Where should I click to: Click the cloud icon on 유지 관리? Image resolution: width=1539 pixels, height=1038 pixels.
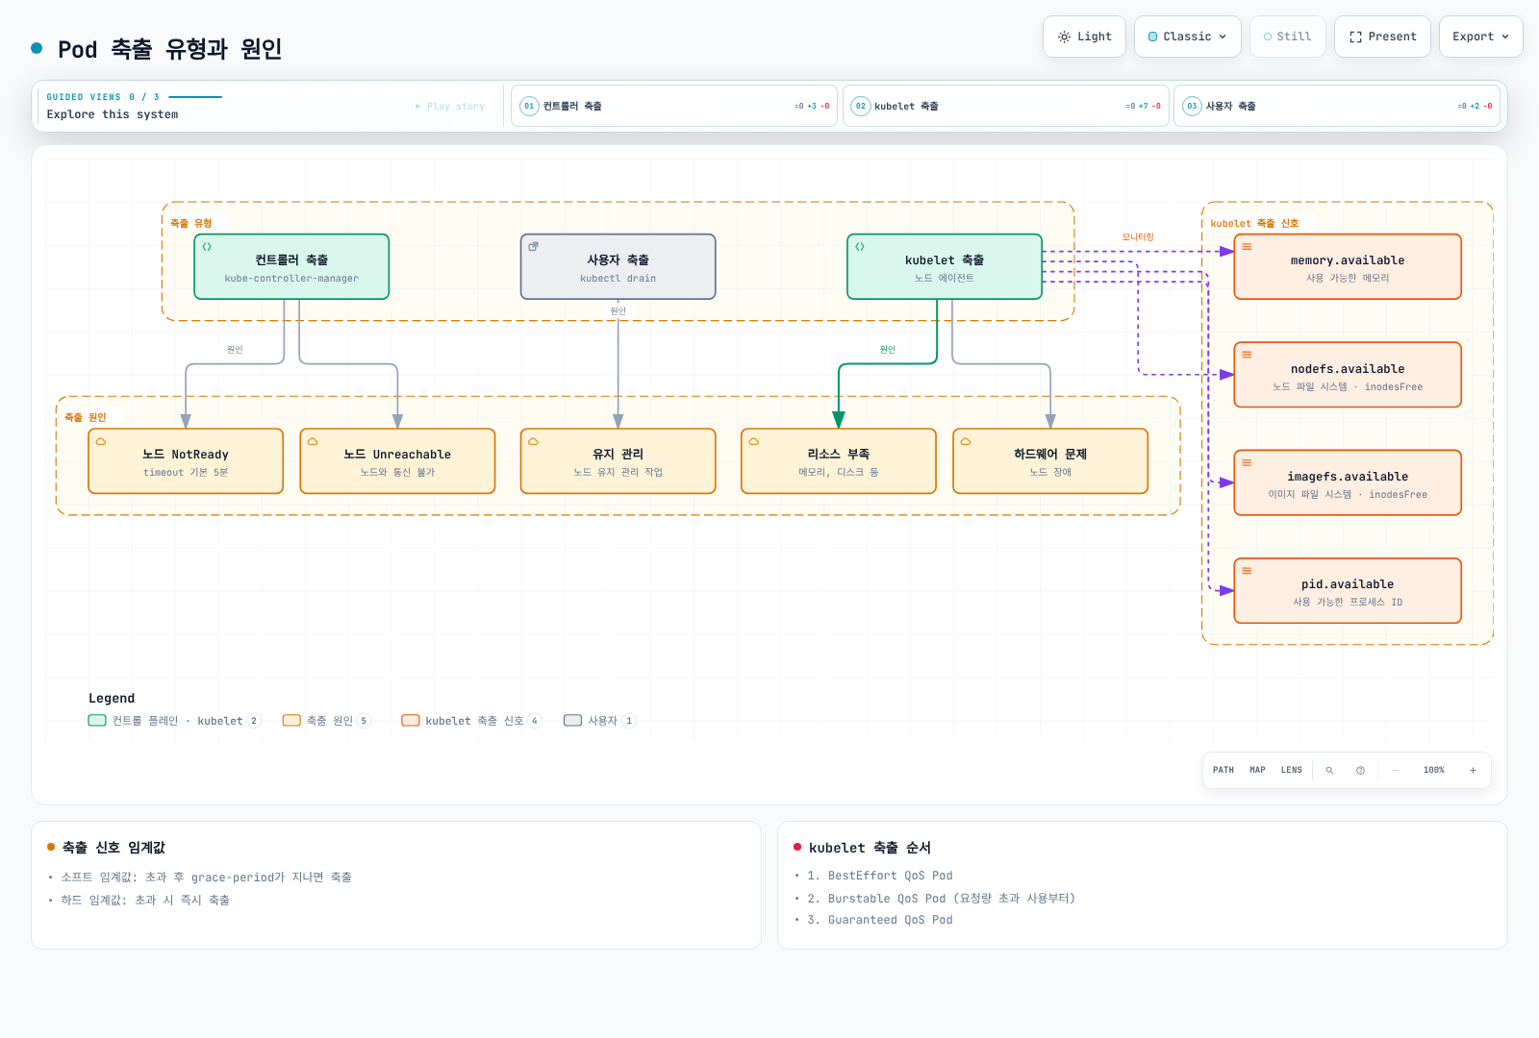click(x=533, y=442)
